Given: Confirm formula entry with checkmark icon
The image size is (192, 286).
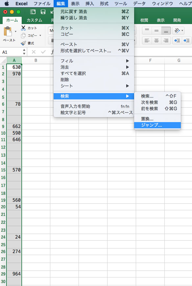Looking at the screenshot, I should [43, 52].
